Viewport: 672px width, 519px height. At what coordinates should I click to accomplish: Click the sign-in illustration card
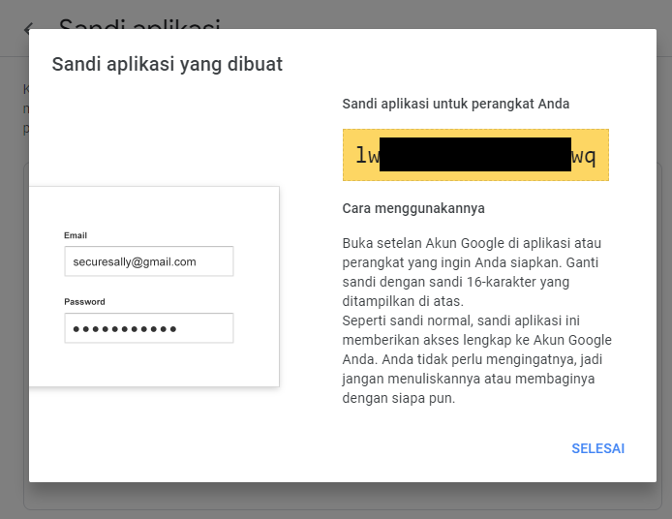tap(154, 287)
